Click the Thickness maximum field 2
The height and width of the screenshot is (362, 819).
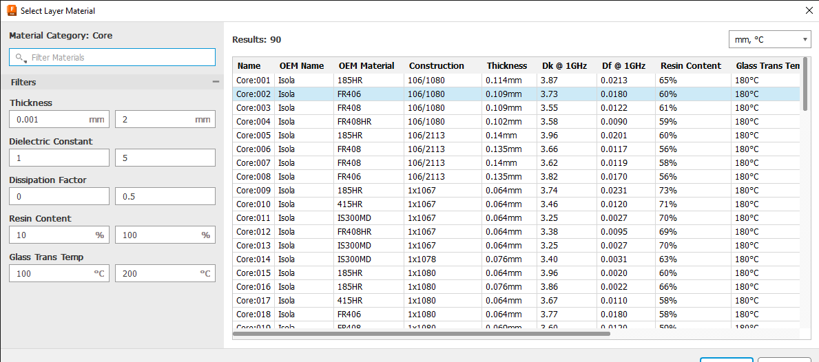165,120
